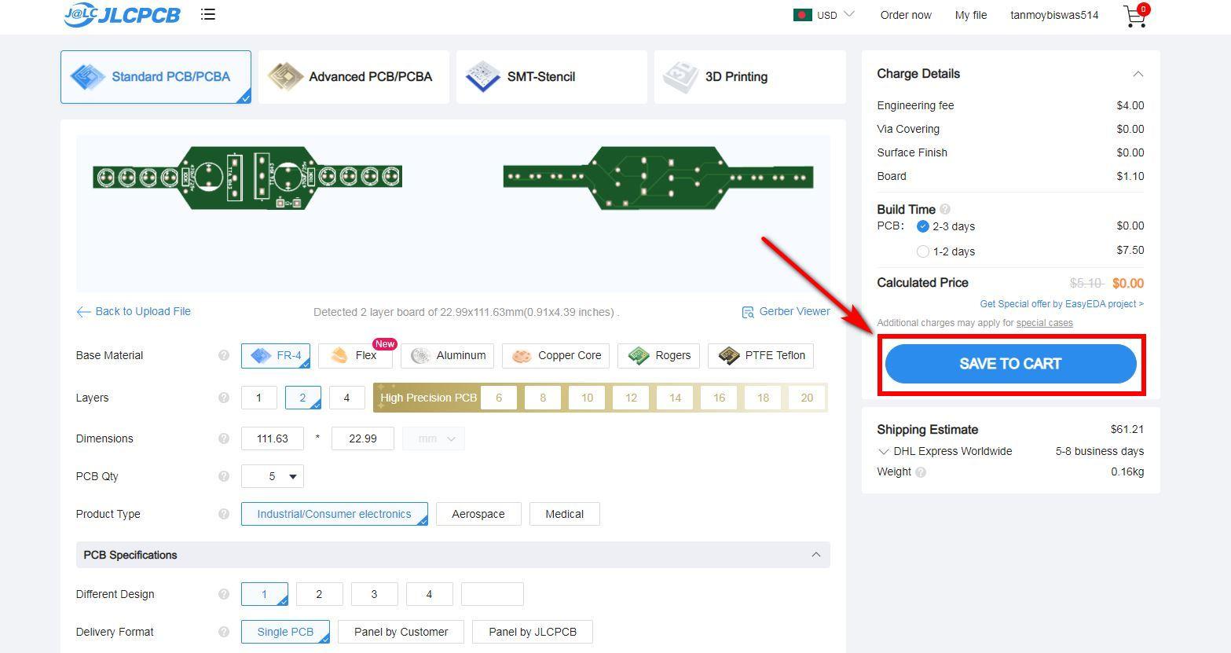This screenshot has width=1231, height=653.
Task: Open the USD currency dropdown
Action: click(835, 15)
